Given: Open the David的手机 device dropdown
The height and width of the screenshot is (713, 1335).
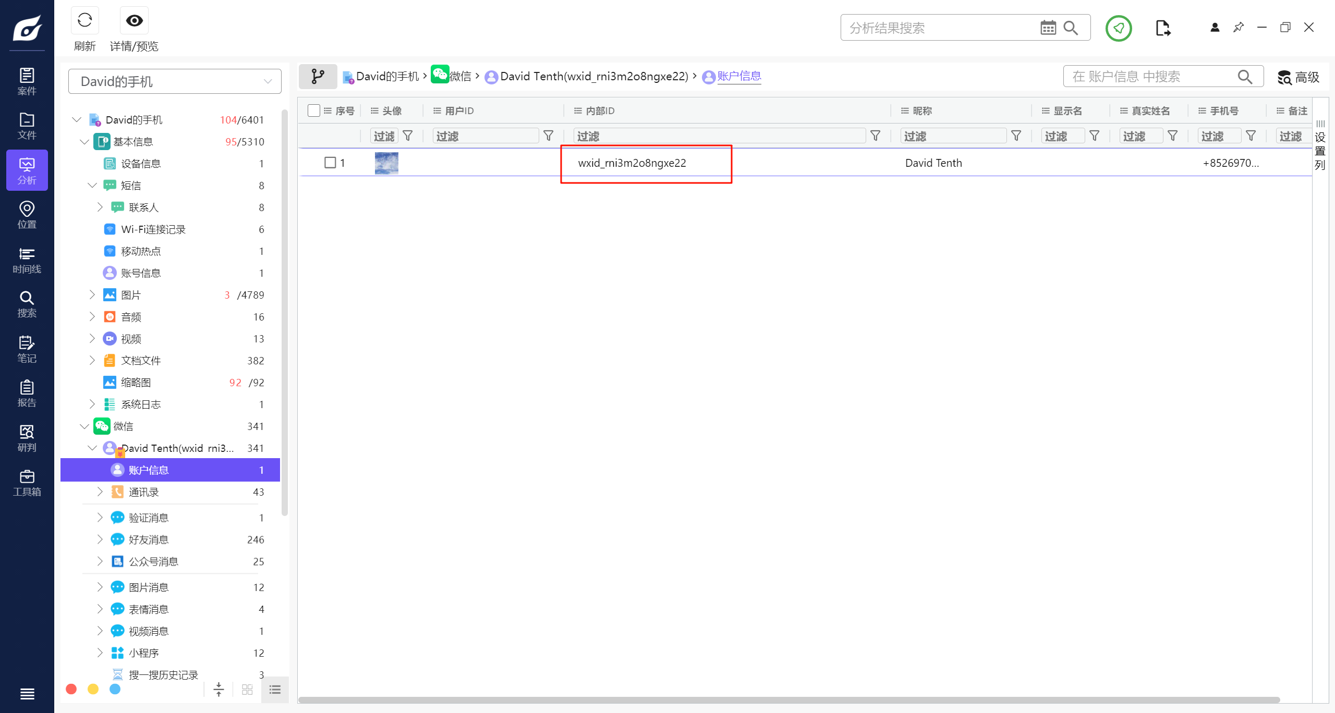Looking at the screenshot, I should (x=175, y=81).
